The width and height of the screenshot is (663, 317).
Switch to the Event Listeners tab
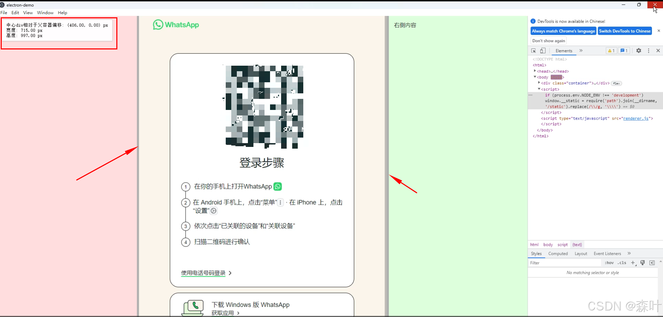click(608, 253)
